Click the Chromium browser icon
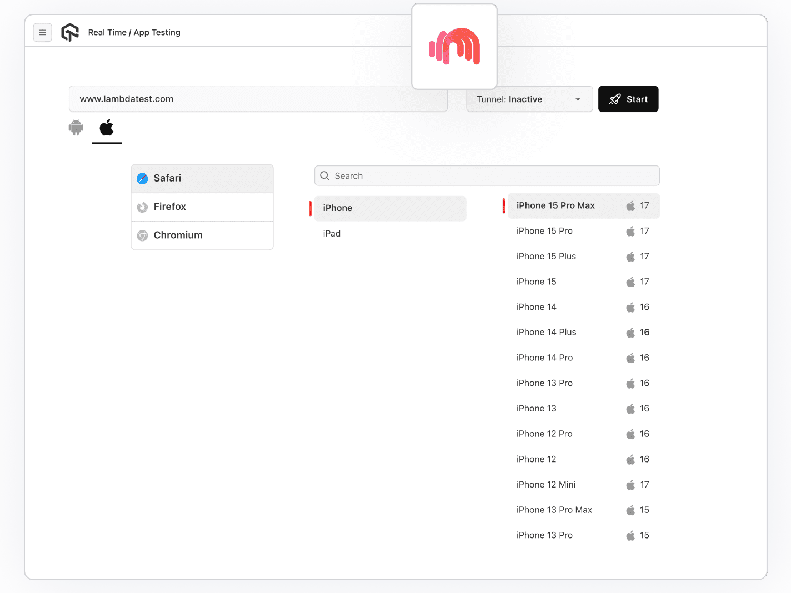Screen dimensions: 791x593 coord(142,235)
